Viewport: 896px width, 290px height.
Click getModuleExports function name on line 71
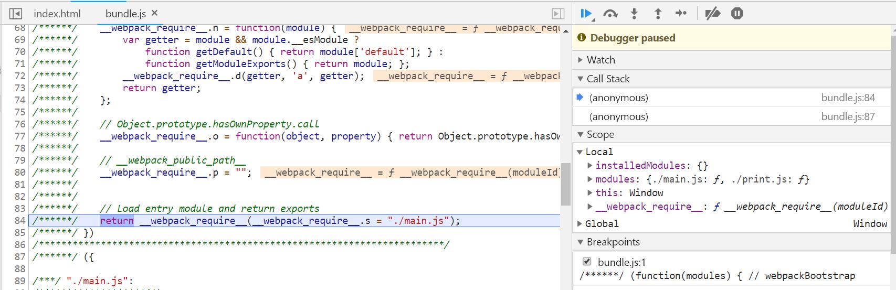point(241,63)
